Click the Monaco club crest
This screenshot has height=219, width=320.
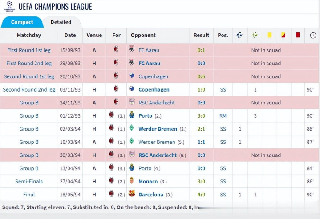(x=132, y=180)
